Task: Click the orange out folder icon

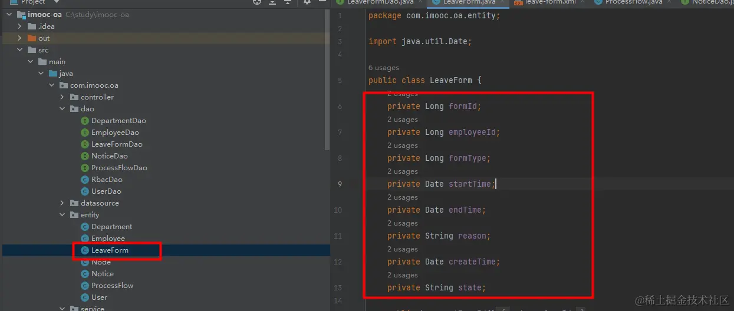Action: (32, 38)
